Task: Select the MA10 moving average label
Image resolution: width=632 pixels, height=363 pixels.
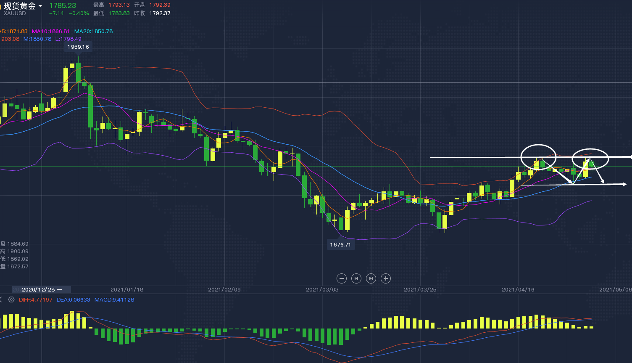Action: pyautogui.click(x=51, y=32)
